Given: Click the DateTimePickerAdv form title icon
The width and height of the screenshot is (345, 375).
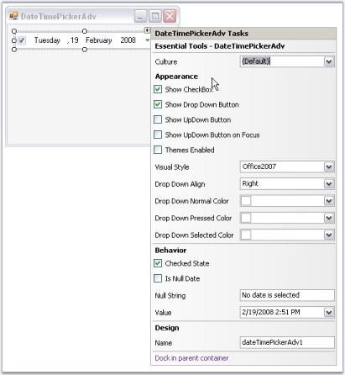Looking at the screenshot, I should coord(14,16).
